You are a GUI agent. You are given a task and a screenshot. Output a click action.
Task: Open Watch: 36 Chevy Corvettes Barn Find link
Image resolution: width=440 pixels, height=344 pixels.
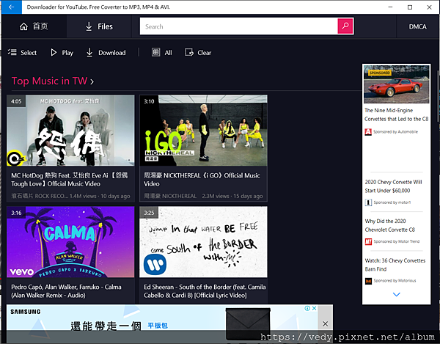tap(395, 265)
